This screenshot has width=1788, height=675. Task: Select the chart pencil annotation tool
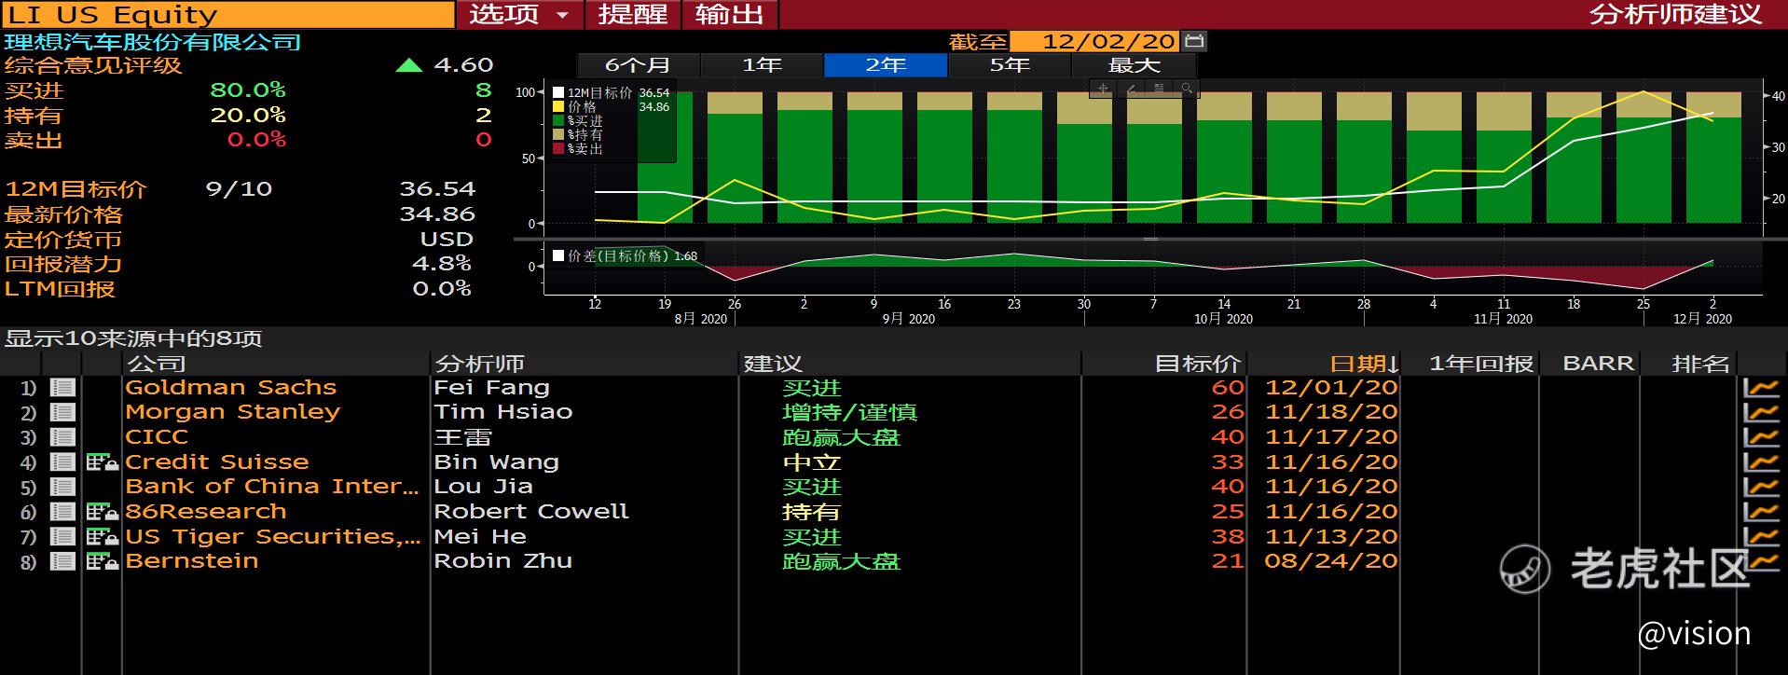(1131, 90)
